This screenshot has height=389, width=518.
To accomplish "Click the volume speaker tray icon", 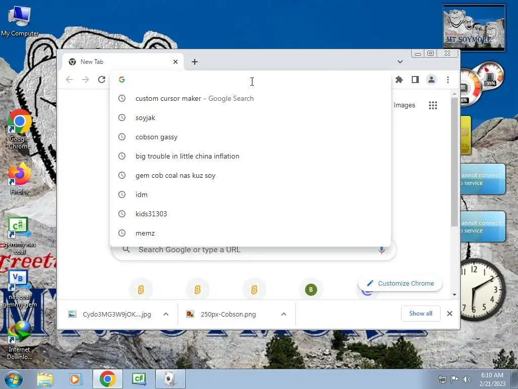I will point(467,379).
